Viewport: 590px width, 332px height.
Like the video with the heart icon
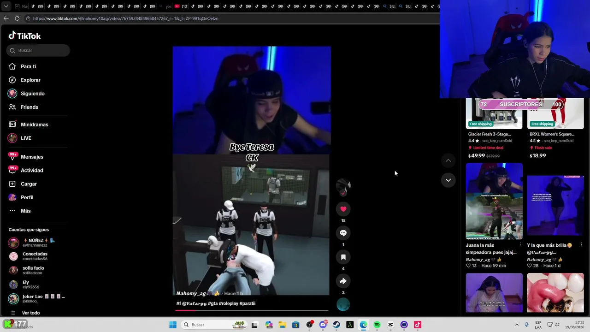343,209
